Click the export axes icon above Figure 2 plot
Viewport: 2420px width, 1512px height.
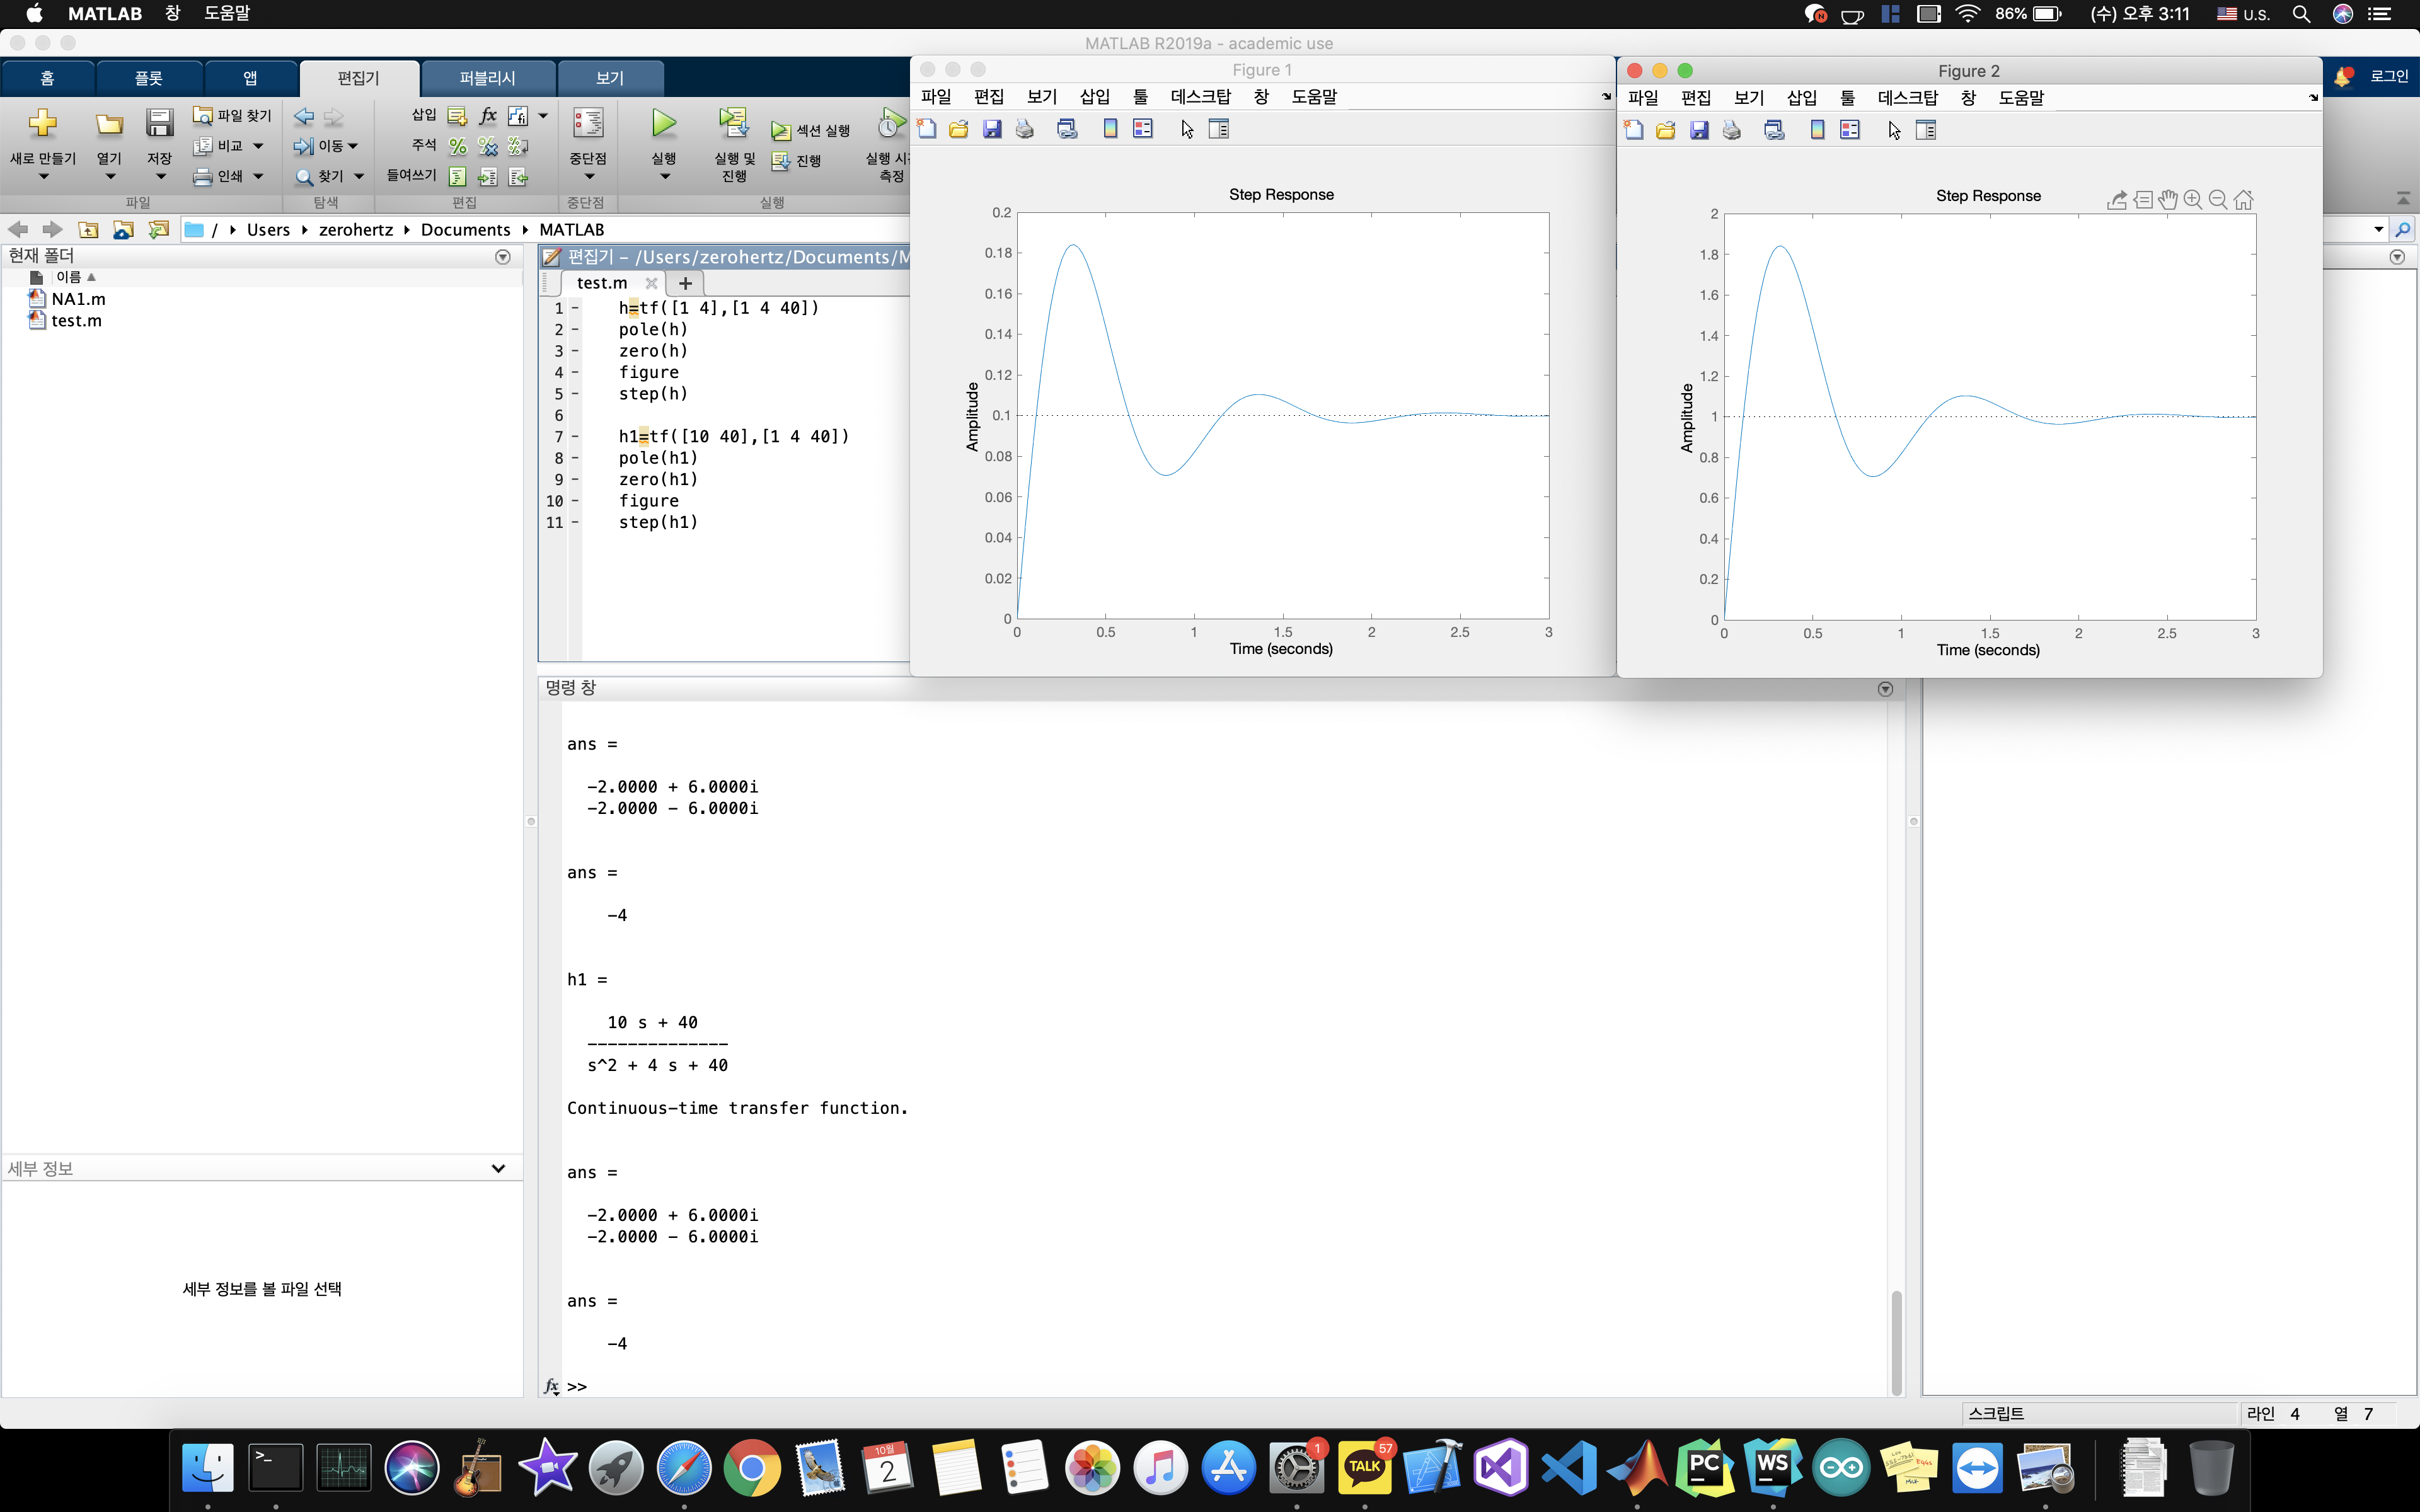click(2116, 200)
